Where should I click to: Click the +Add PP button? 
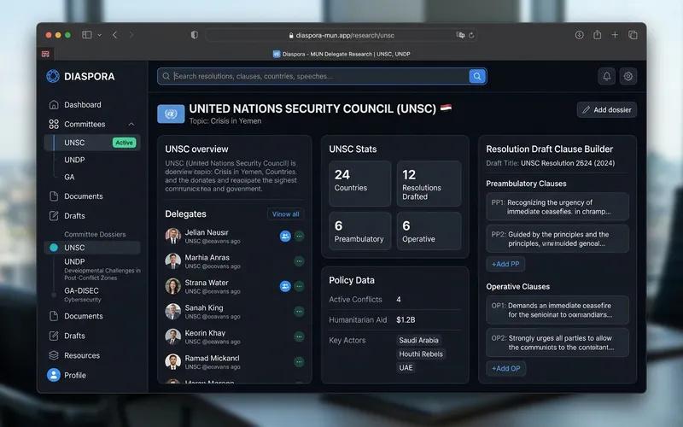point(505,264)
